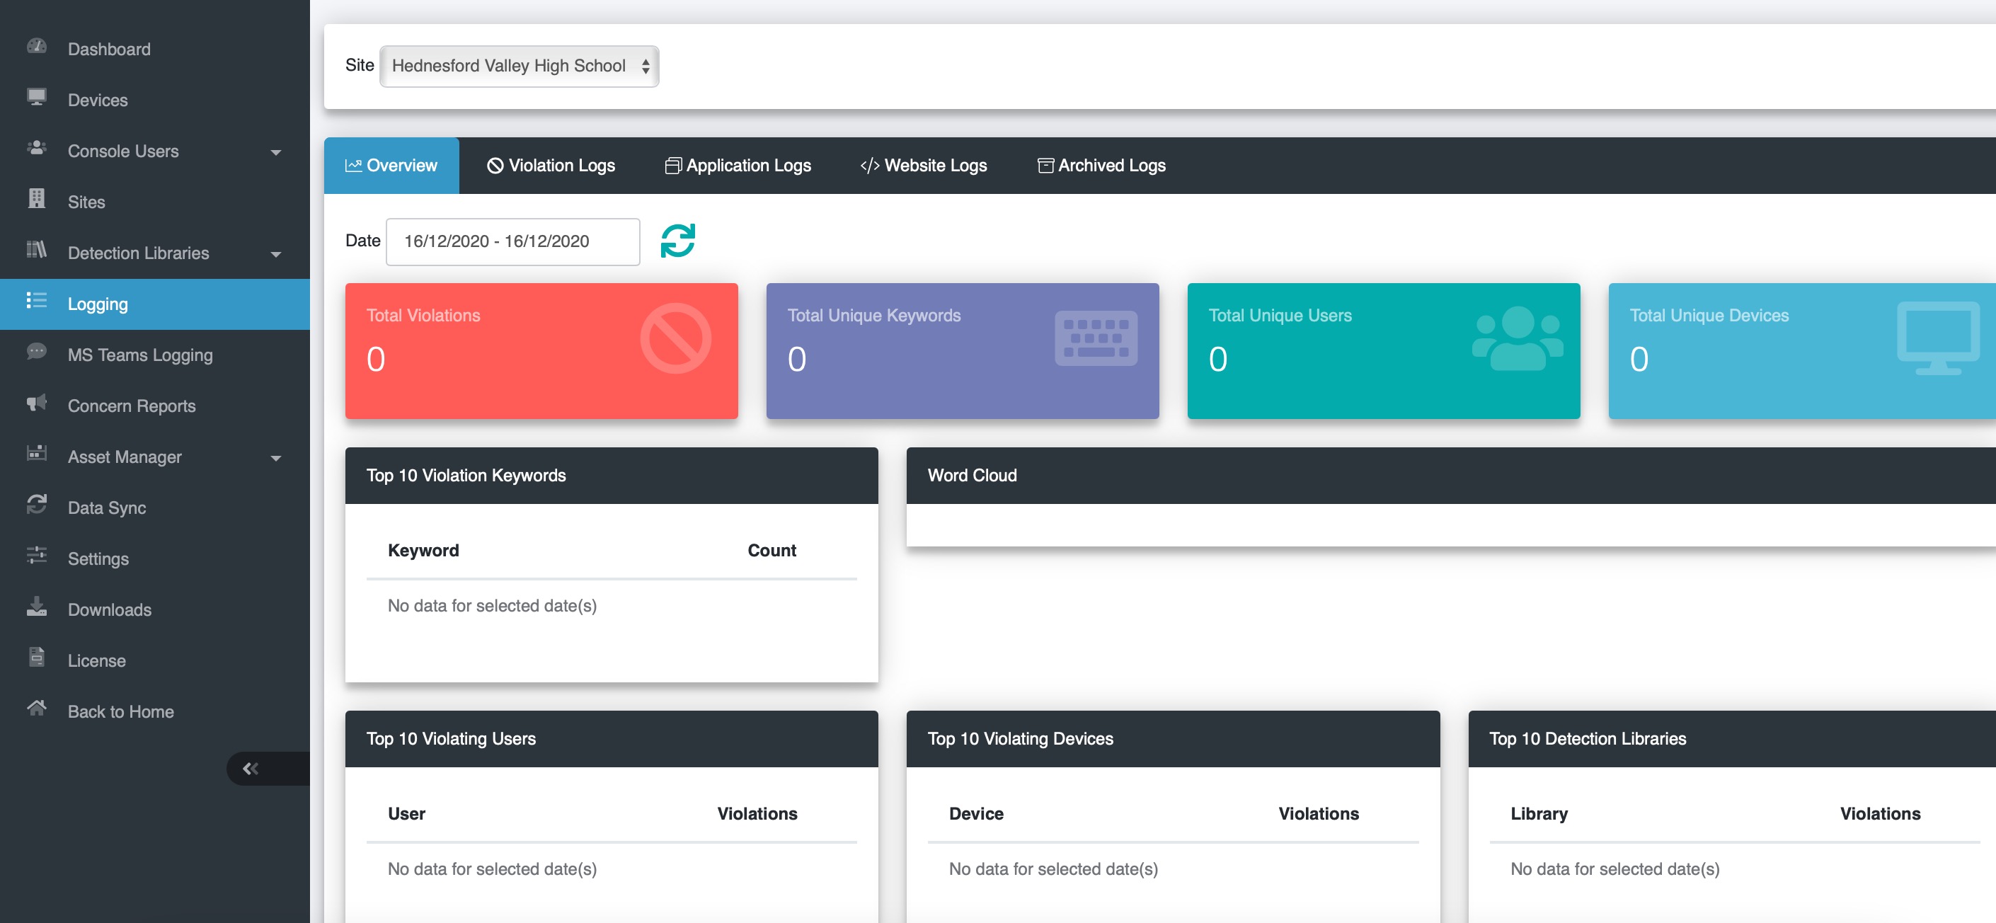This screenshot has height=923, width=1996.
Task: Click the Logging list icon
Action: click(36, 301)
